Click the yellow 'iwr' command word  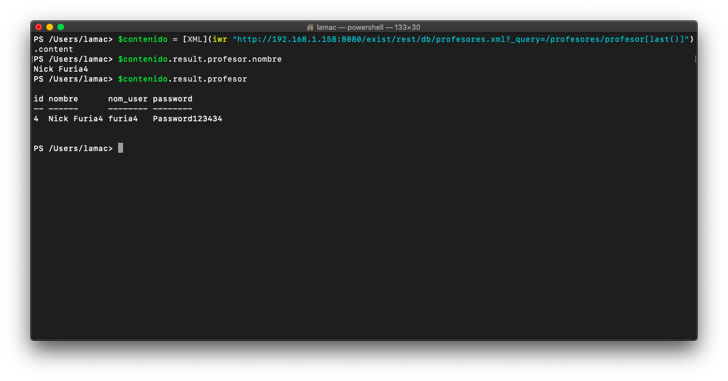[220, 39]
